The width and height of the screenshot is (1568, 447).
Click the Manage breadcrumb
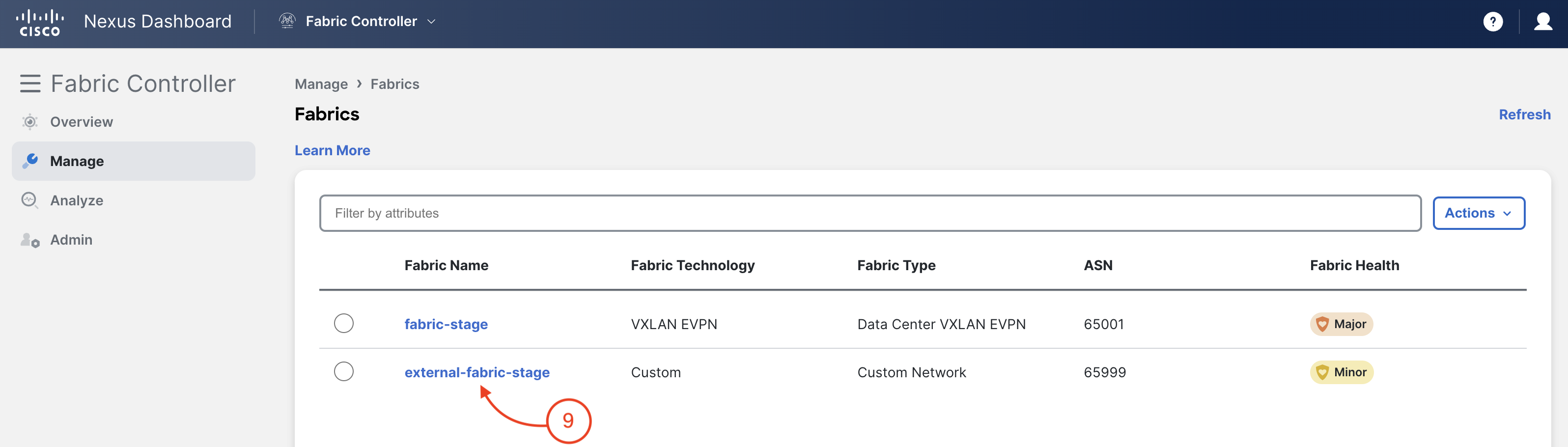321,84
